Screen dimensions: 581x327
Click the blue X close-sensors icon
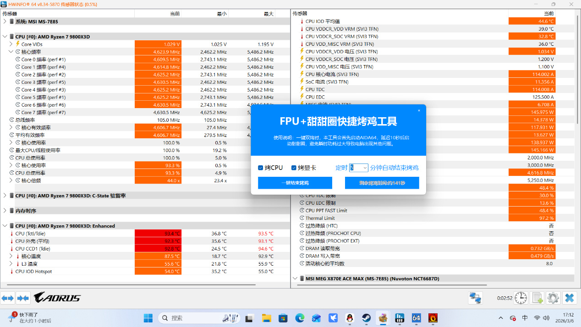point(570,298)
